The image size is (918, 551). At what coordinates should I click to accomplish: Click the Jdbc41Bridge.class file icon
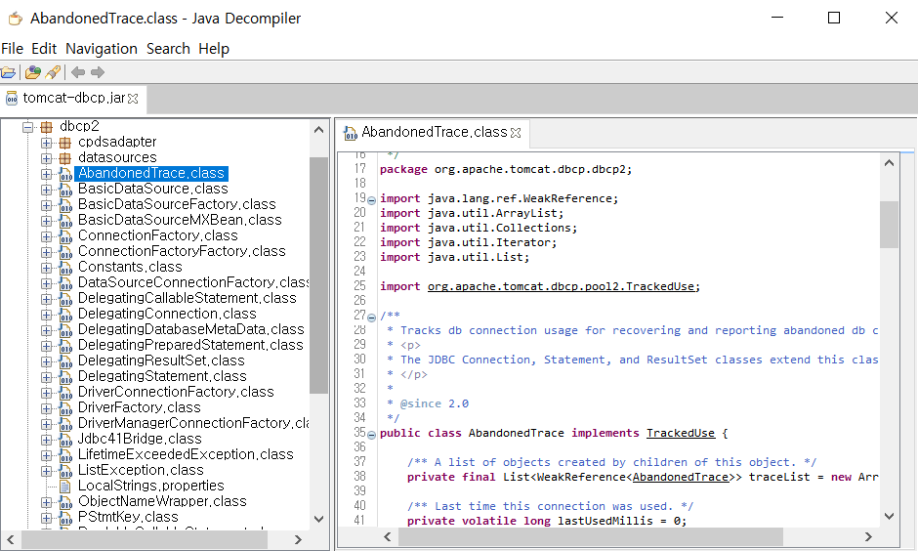click(x=65, y=440)
